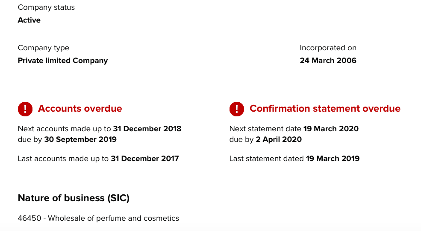The height and width of the screenshot is (231, 421).
Task: Click the bold 'Active' status value
Action: (x=29, y=20)
